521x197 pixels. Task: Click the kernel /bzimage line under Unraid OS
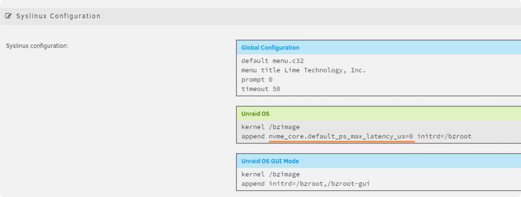(270, 127)
